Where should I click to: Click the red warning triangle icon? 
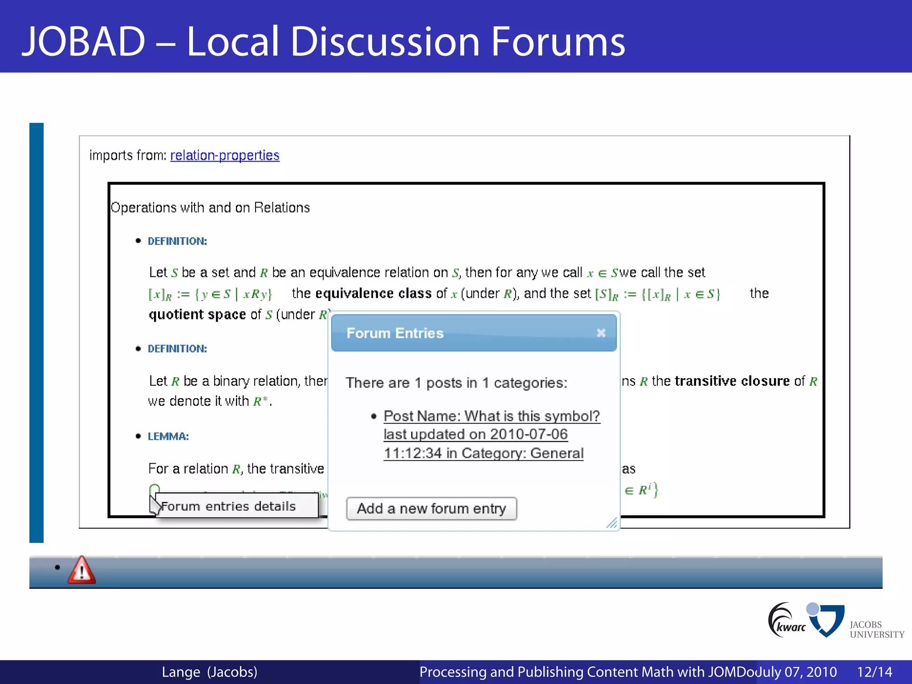point(81,570)
